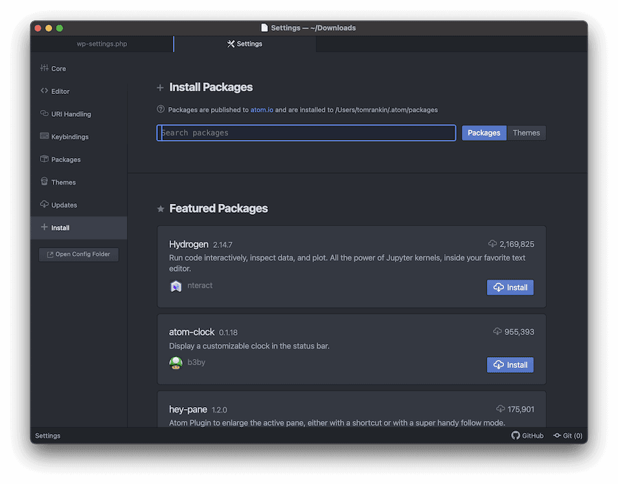Open the Keybindings settings panel
Image resolution: width=618 pixels, height=484 pixels.
[x=71, y=136]
